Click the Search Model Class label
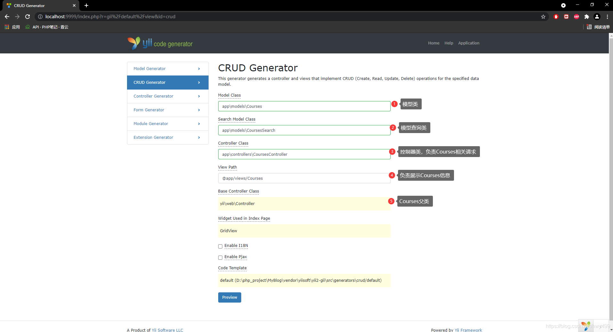Viewport: 613px width, 332px height. (237, 119)
